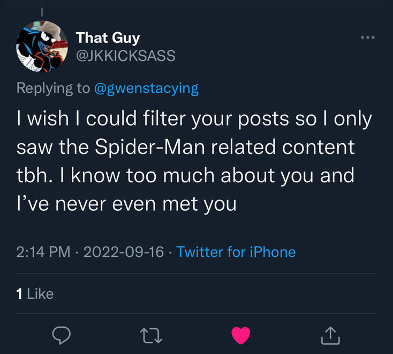The height and width of the screenshot is (354, 393).
Task: View the Venom profile avatar picture
Action: [x=42, y=48]
